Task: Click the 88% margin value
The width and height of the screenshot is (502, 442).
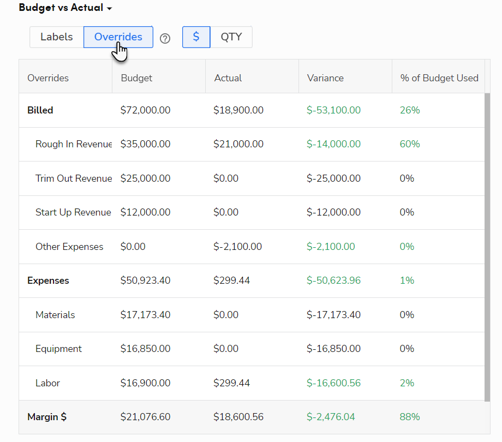Action: [x=410, y=417]
